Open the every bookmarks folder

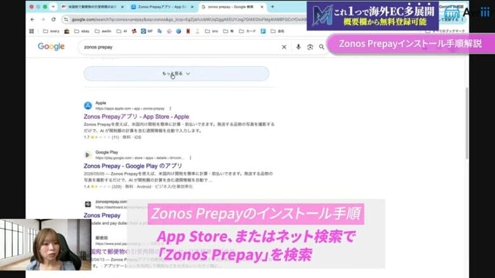51,31
